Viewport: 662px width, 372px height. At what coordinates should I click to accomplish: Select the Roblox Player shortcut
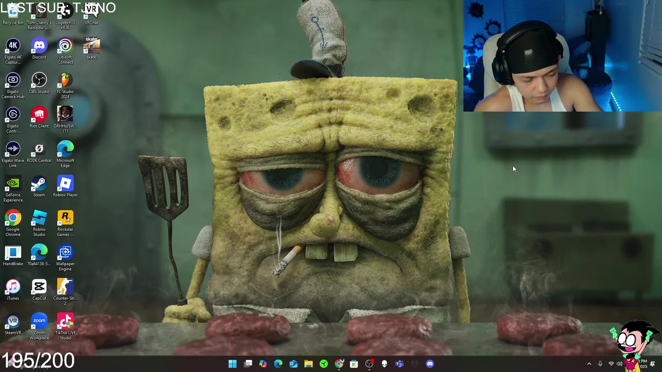coord(65,187)
